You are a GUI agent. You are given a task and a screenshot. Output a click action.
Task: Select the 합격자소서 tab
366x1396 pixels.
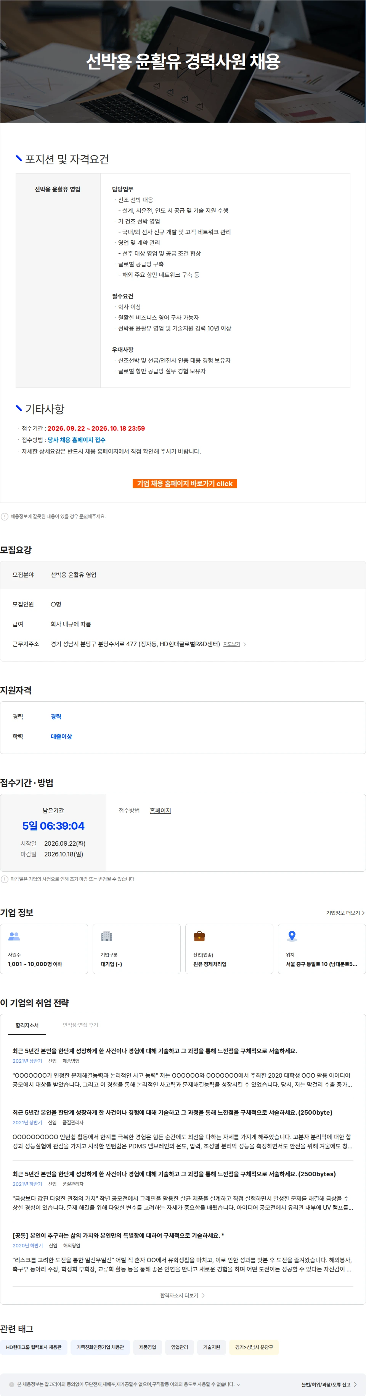(27, 1025)
